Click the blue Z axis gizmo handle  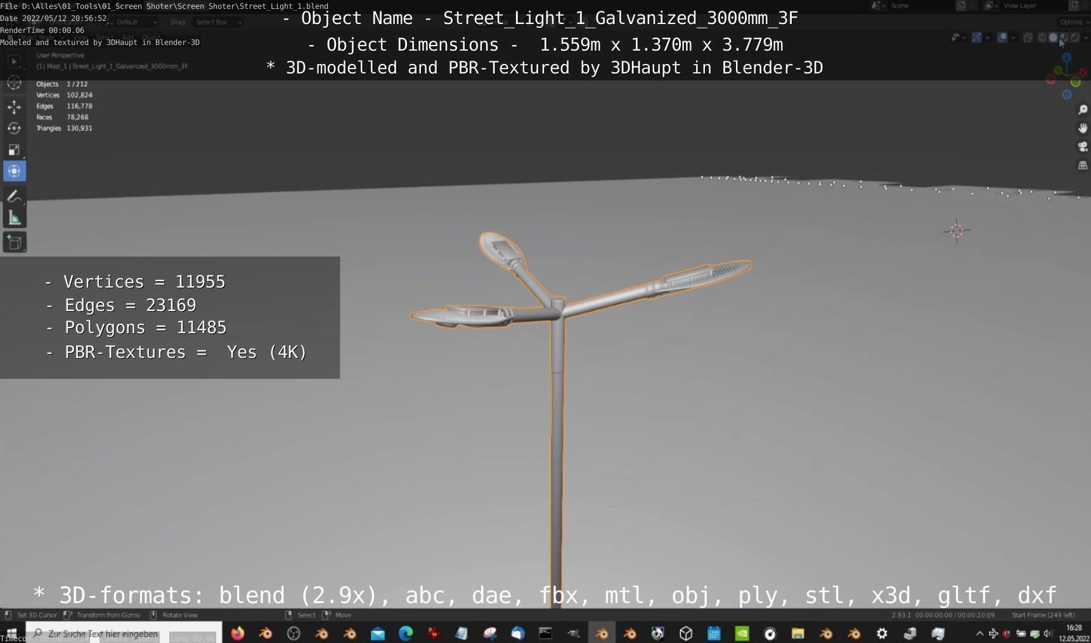click(x=1067, y=58)
